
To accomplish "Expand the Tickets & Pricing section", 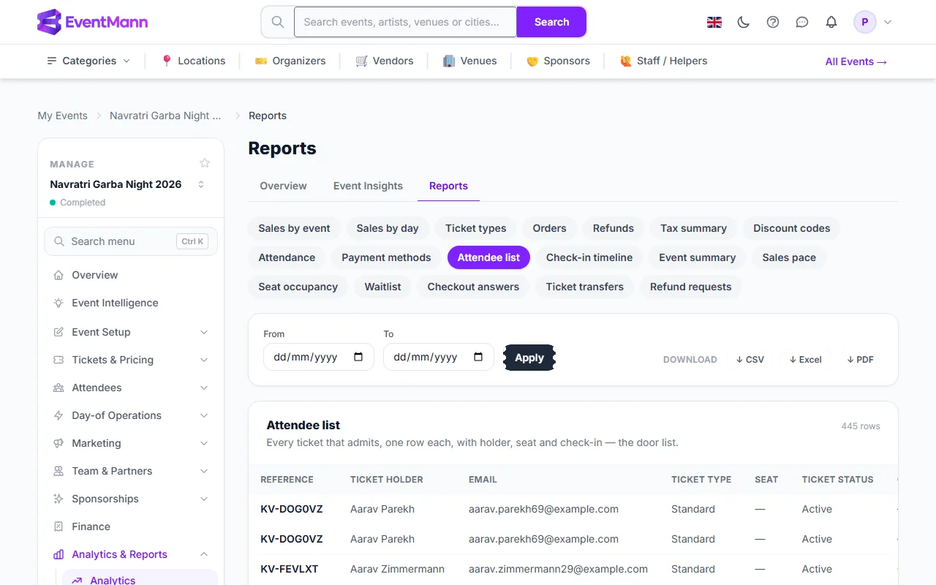I will 131,360.
